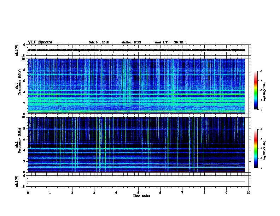This screenshot has width=280, height=216.
Task: Click the "-3" tick on ch.2 colorbar
Action: pyautogui.click(x=261, y=130)
